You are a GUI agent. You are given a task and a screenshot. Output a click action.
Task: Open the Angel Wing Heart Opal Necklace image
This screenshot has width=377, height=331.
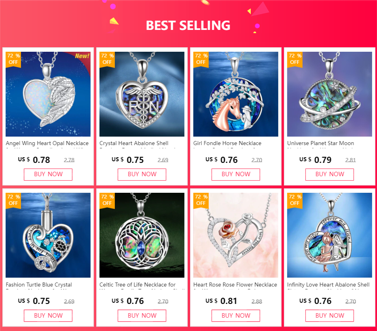pos(48,94)
